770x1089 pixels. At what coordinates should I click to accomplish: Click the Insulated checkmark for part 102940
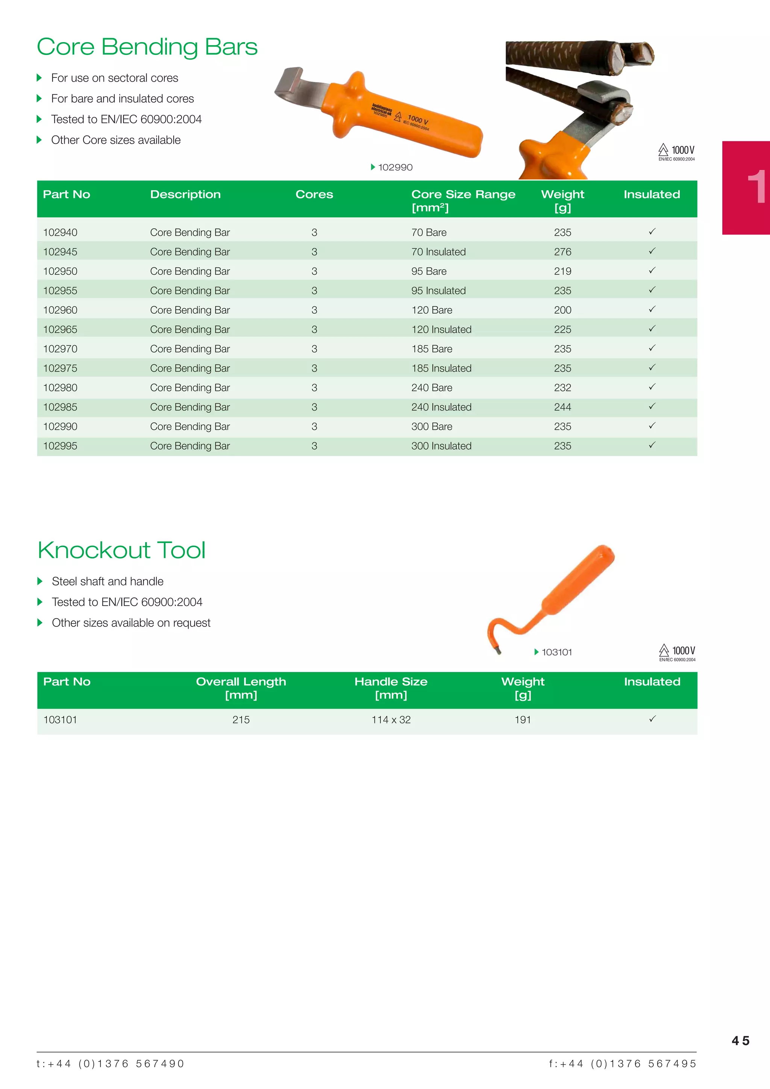click(x=652, y=232)
